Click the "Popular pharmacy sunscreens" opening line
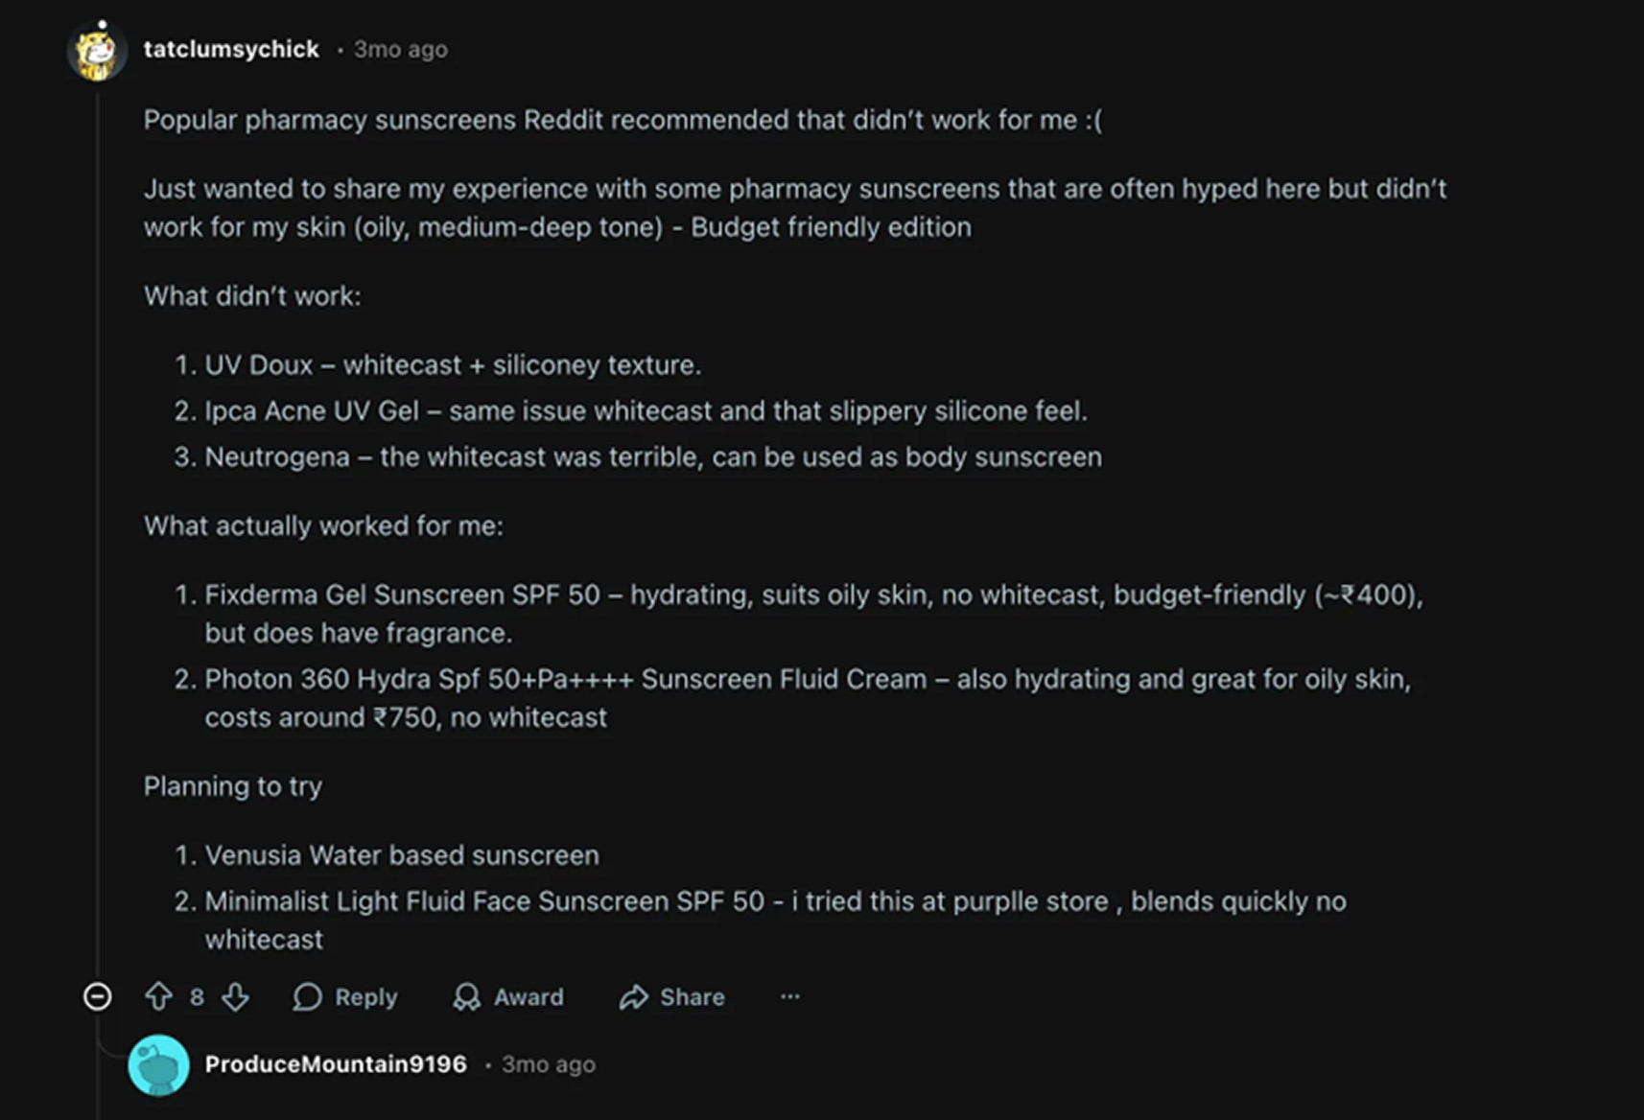Image resolution: width=1644 pixels, height=1120 pixels. click(x=622, y=120)
